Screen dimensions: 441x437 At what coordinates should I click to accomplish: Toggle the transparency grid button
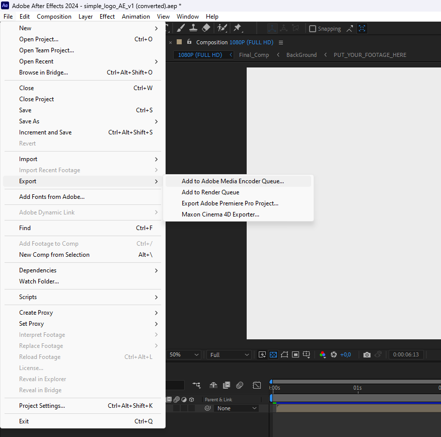pyautogui.click(x=273, y=355)
